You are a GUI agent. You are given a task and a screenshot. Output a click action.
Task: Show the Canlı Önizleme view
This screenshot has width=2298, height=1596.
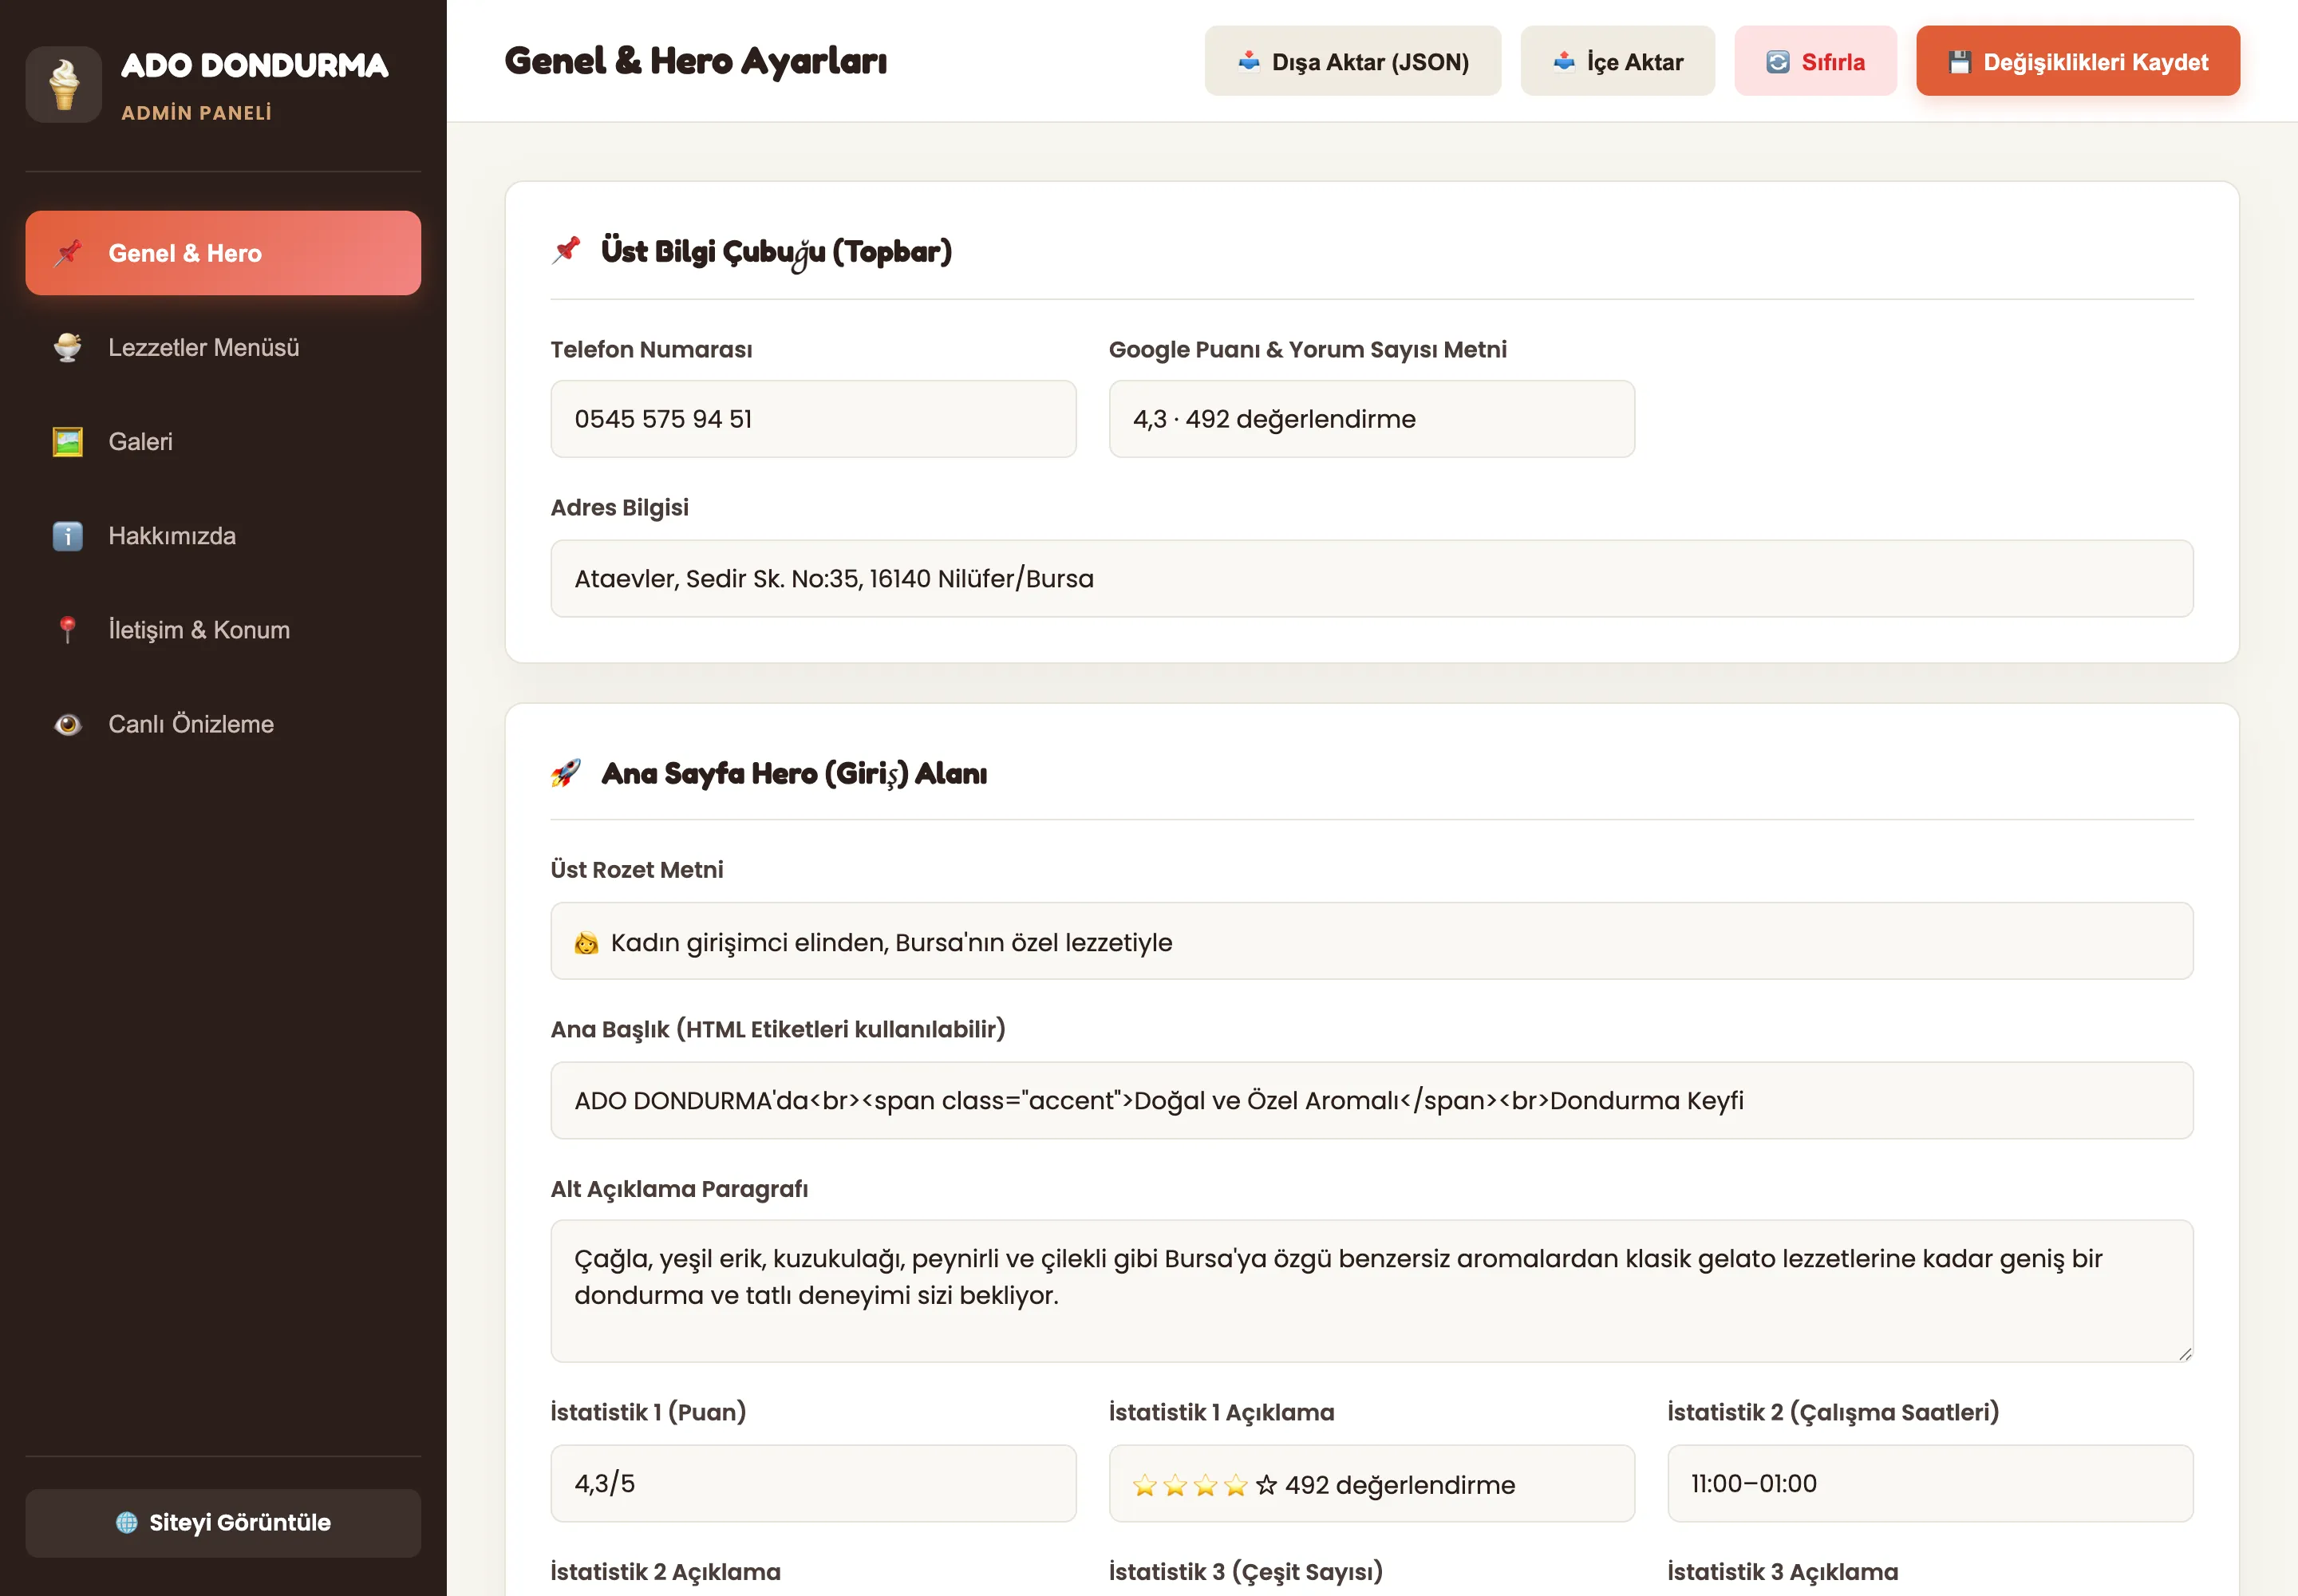pos(223,724)
